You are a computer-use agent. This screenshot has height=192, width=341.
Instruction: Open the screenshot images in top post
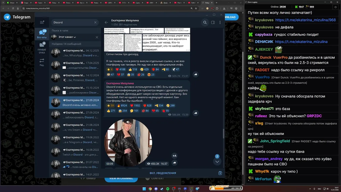(x=147, y=39)
